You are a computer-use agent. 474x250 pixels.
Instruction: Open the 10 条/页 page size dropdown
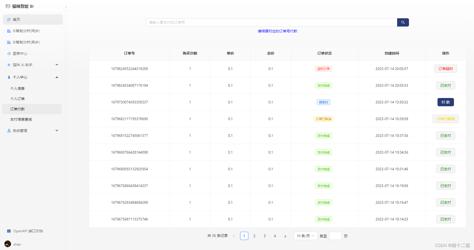tap(305, 236)
